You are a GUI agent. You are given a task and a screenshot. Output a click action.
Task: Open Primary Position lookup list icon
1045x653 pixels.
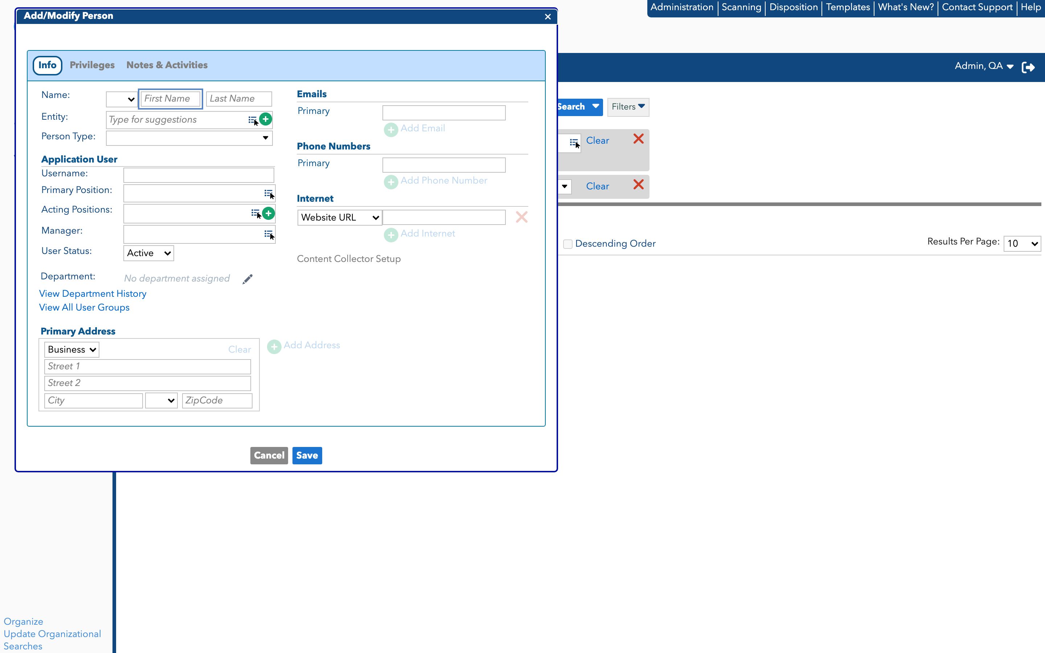click(269, 194)
